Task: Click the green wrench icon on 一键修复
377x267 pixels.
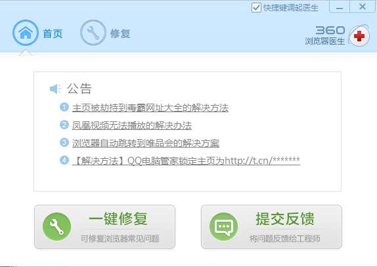Action: click(x=56, y=227)
